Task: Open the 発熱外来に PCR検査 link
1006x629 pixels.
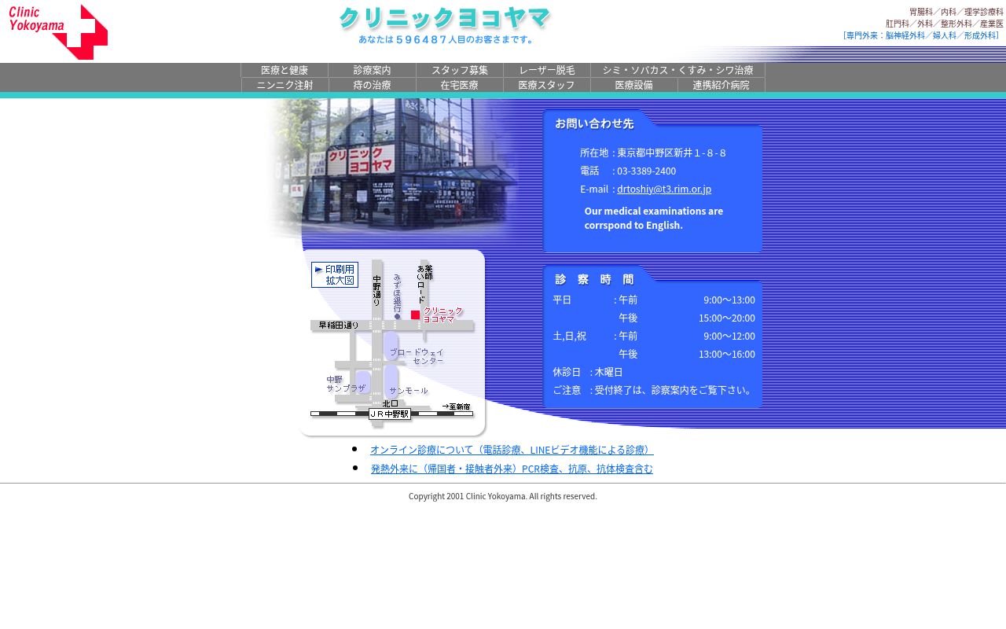Action: (x=512, y=469)
